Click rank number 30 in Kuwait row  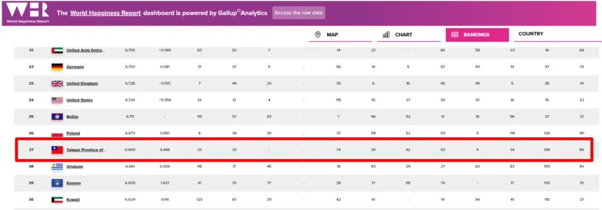tap(31, 199)
